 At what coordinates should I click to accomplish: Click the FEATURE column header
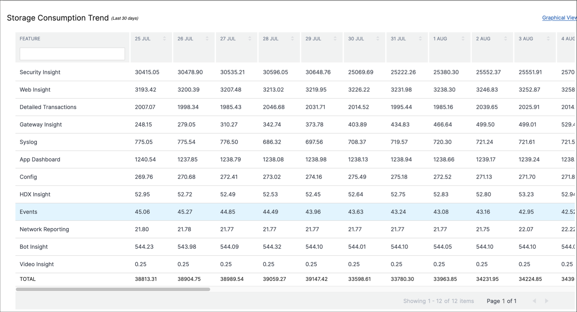click(30, 39)
